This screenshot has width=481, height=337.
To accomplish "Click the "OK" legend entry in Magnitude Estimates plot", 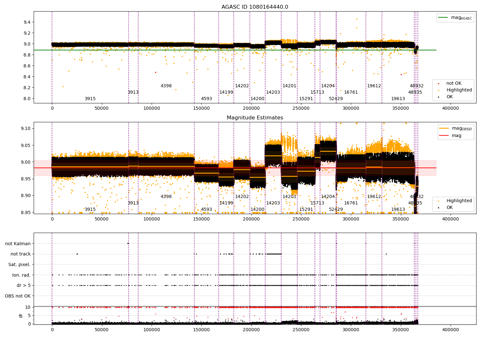I will pos(450,208).
